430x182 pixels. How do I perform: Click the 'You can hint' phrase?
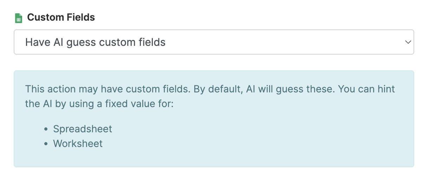[x=366, y=89]
